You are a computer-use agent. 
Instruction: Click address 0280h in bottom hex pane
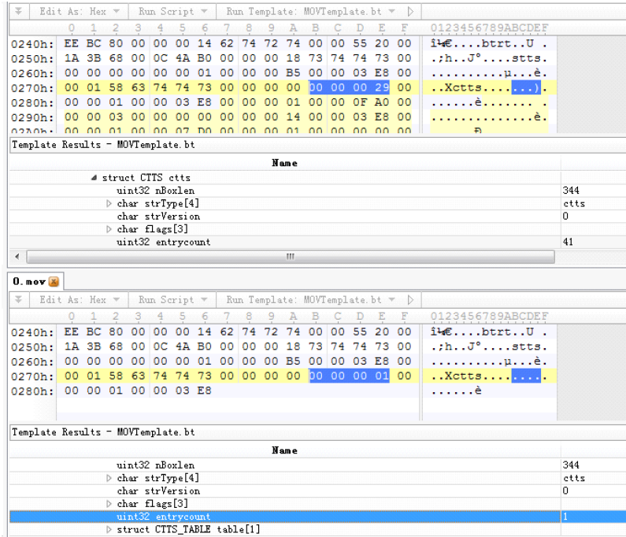[x=32, y=391]
